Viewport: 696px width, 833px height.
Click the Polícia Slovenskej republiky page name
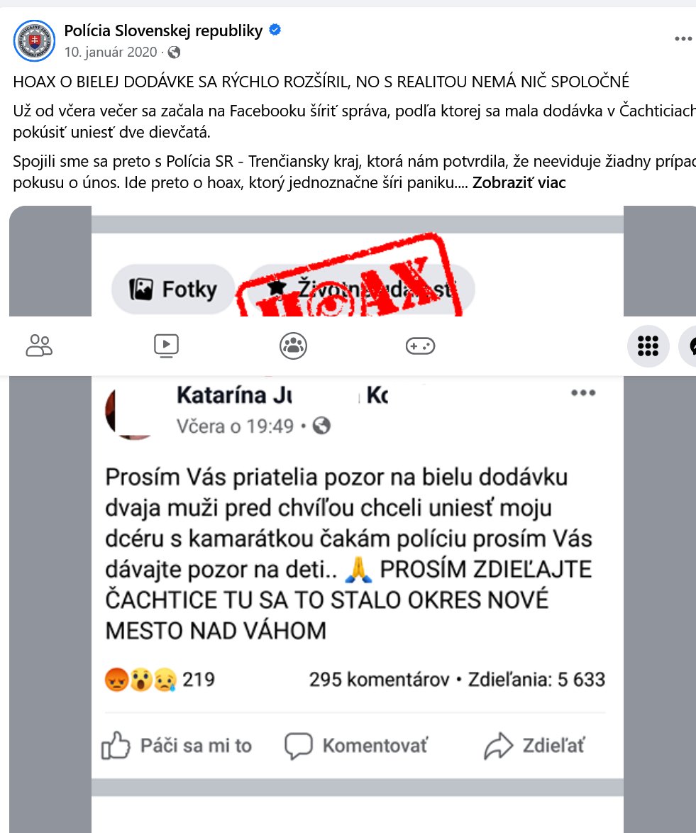164,31
